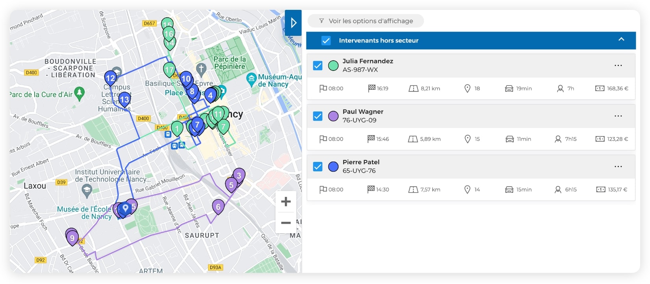Click Pierre Patel's finish flag icon at 14:30
Screen dimensions: 650x284
tap(371, 189)
